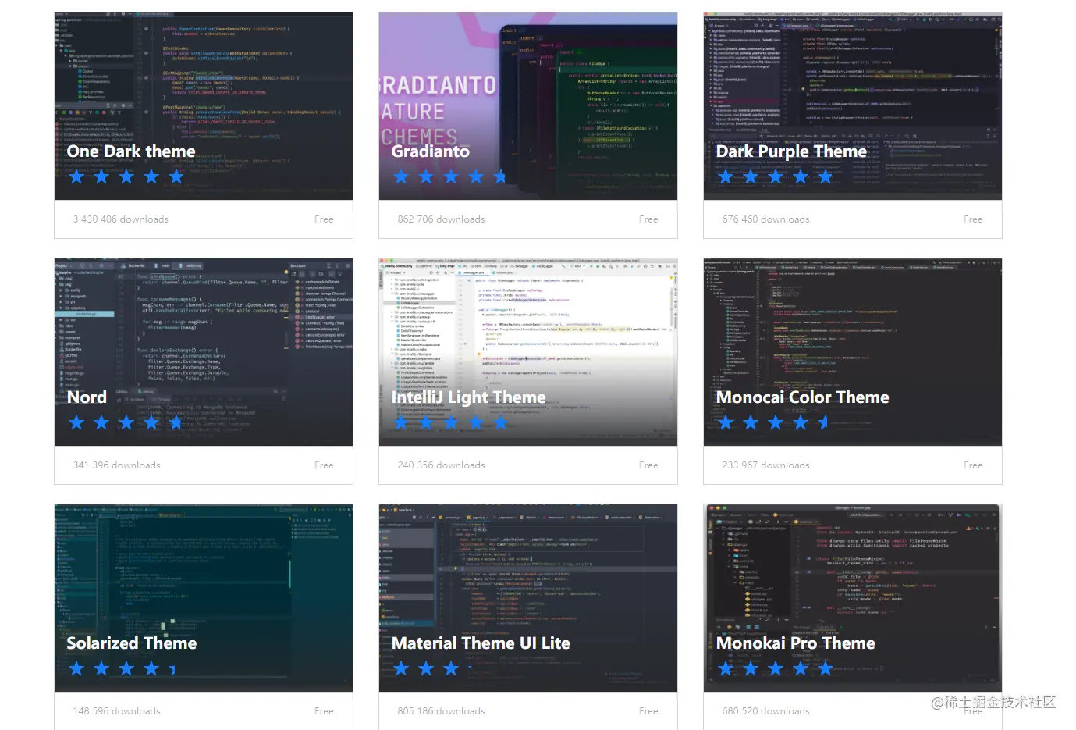The width and height of the screenshot is (1076, 730).
Task: Open the Monocai Color Theme preview image
Action: pyautogui.click(x=853, y=352)
